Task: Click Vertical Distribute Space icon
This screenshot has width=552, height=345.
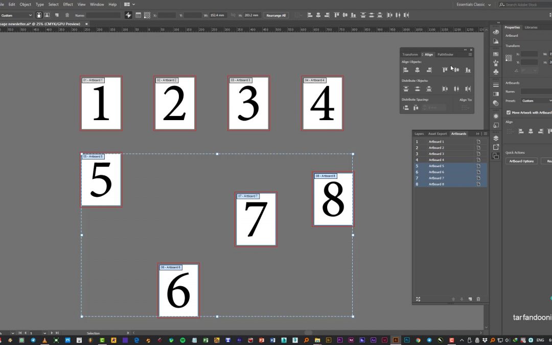Action: (405, 107)
